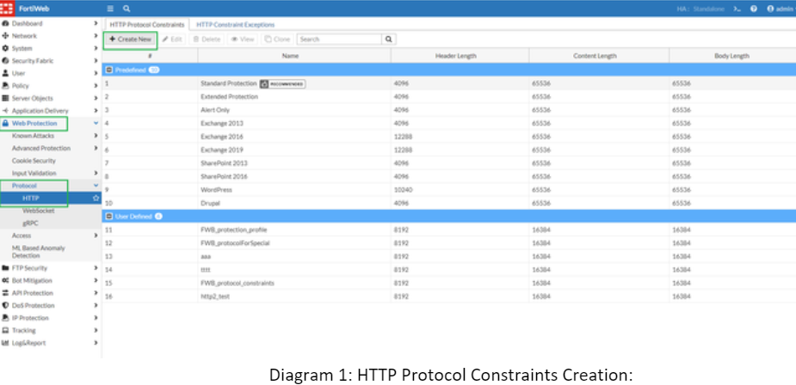Collapse the User Defined group
Viewport: 796px width, 385px height.
click(x=108, y=216)
